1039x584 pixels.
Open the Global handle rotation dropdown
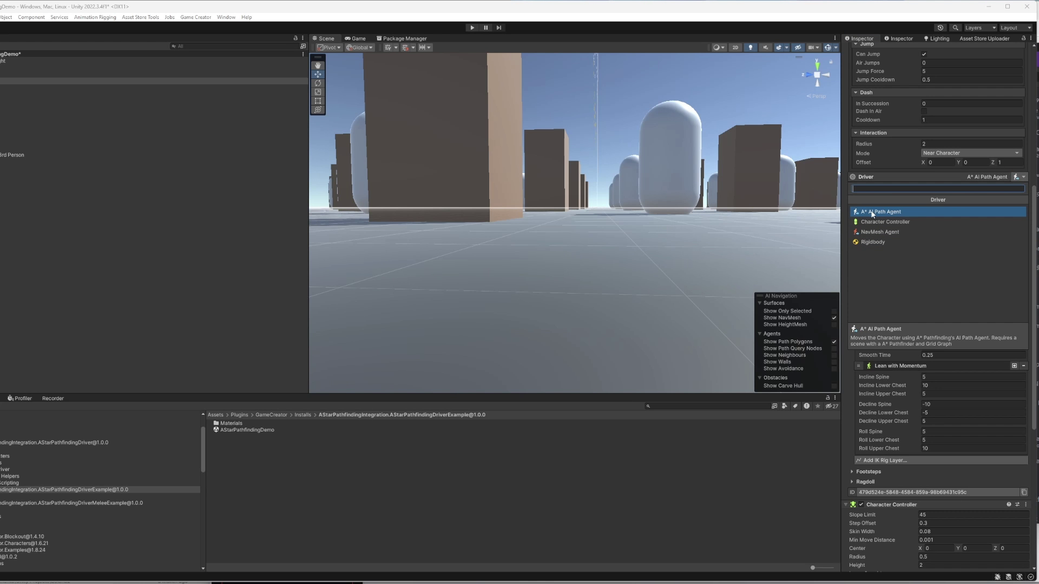(359, 48)
